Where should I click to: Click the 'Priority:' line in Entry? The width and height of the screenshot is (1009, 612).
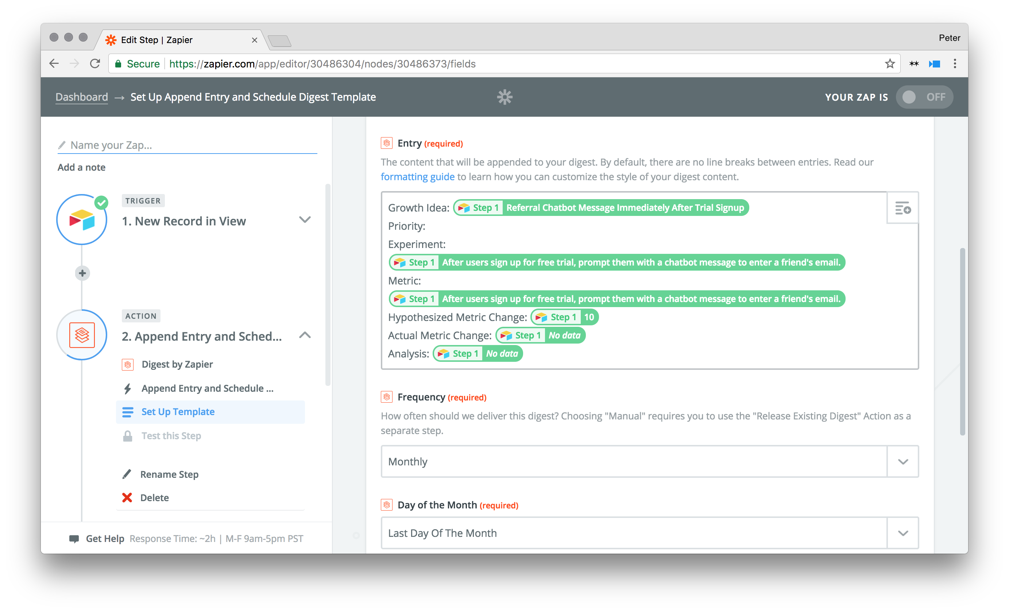(x=407, y=226)
